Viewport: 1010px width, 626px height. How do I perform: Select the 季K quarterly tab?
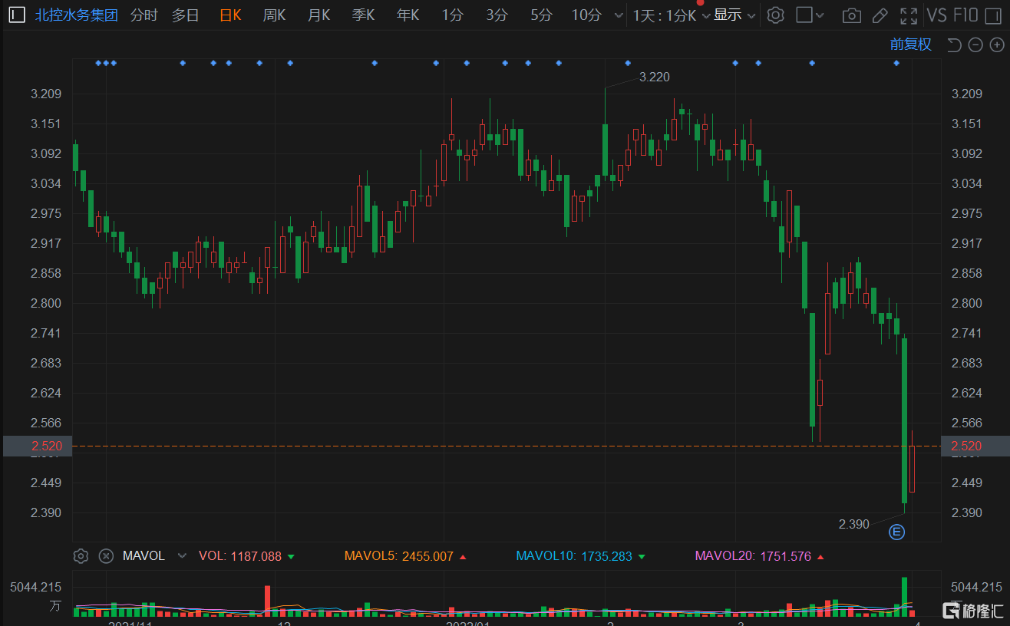pos(363,15)
